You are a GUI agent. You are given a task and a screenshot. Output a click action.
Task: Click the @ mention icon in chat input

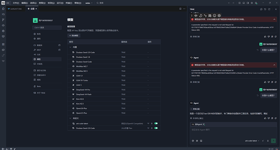[193, 141]
